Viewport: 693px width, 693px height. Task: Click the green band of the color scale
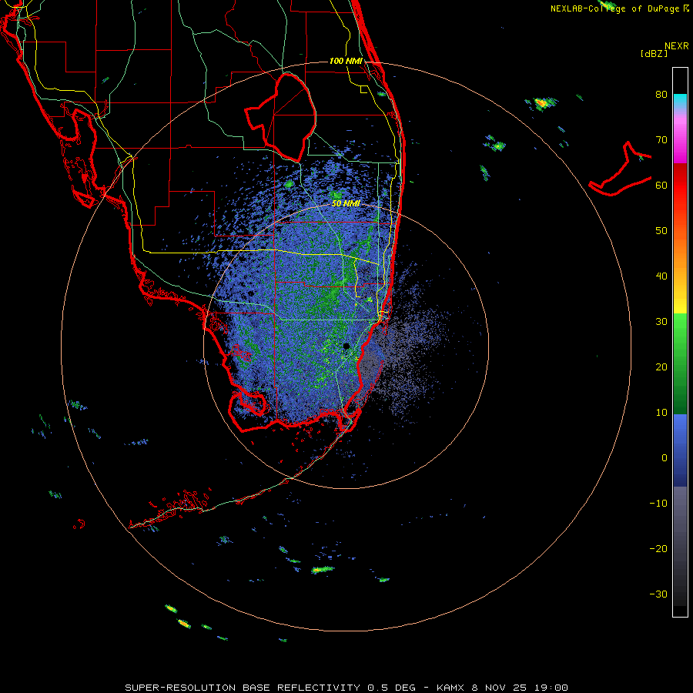(x=680, y=363)
